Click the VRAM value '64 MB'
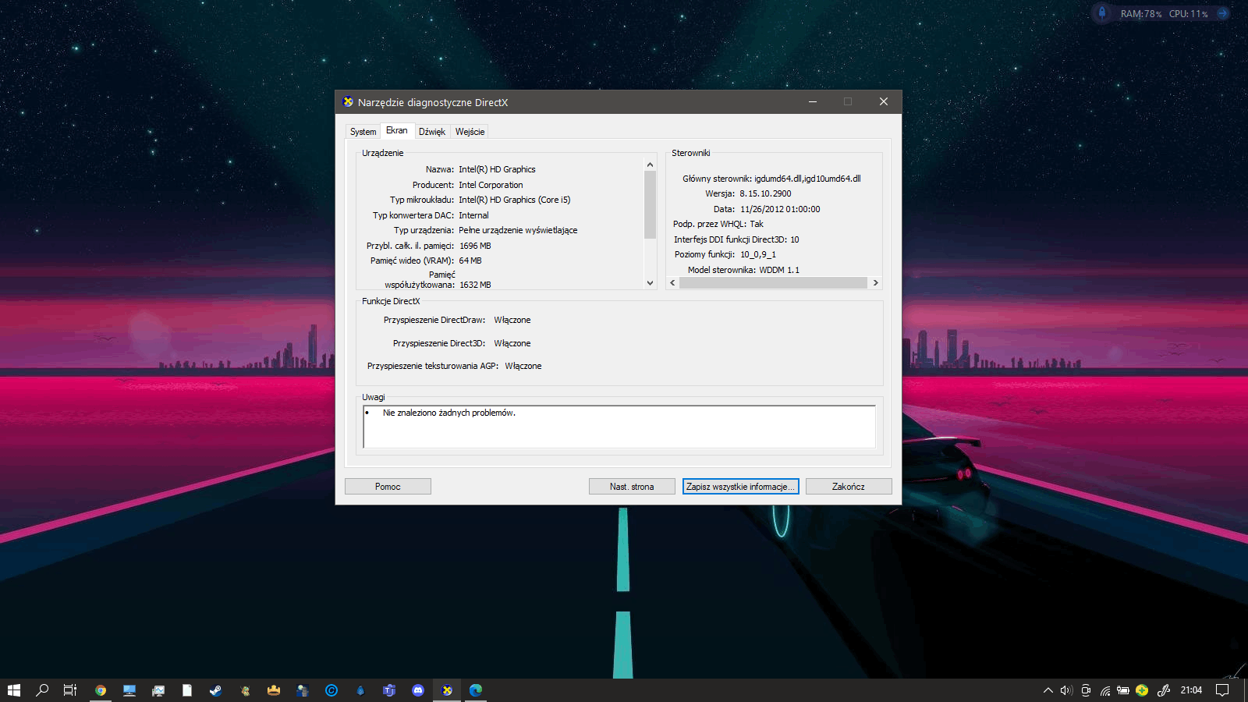 click(x=470, y=261)
